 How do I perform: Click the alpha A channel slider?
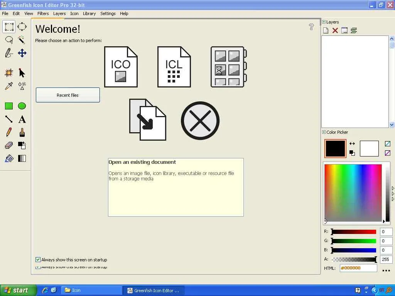click(354, 259)
